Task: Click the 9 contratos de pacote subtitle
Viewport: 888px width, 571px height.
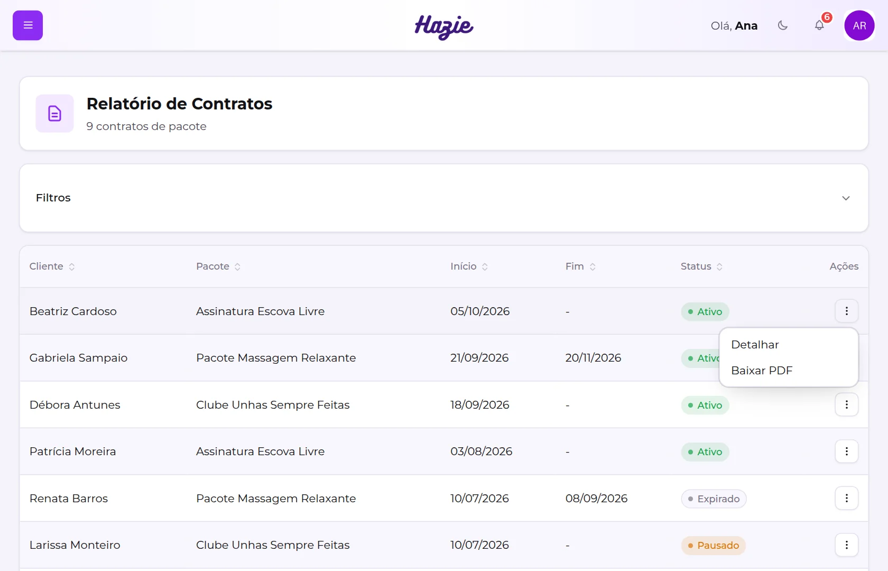Action: tap(146, 126)
